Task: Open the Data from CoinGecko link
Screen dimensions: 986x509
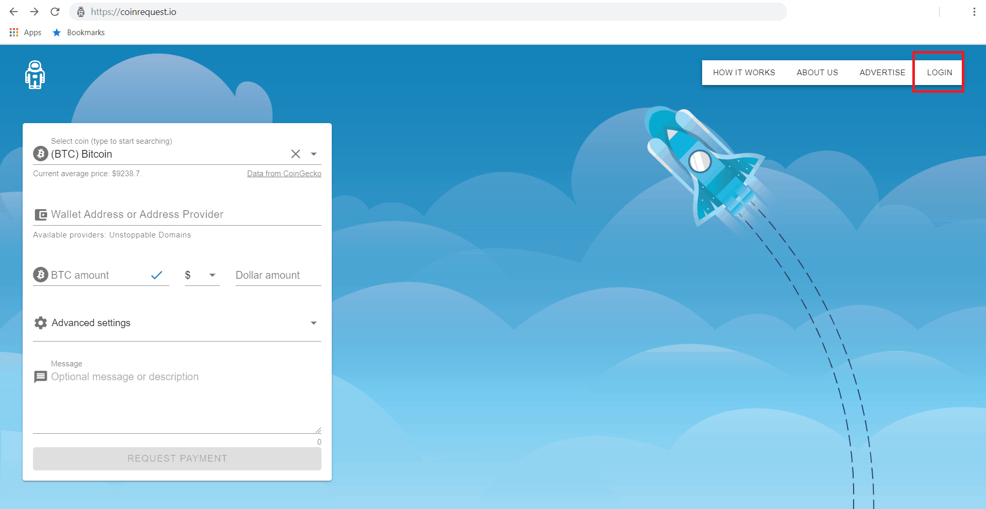Action: (284, 174)
